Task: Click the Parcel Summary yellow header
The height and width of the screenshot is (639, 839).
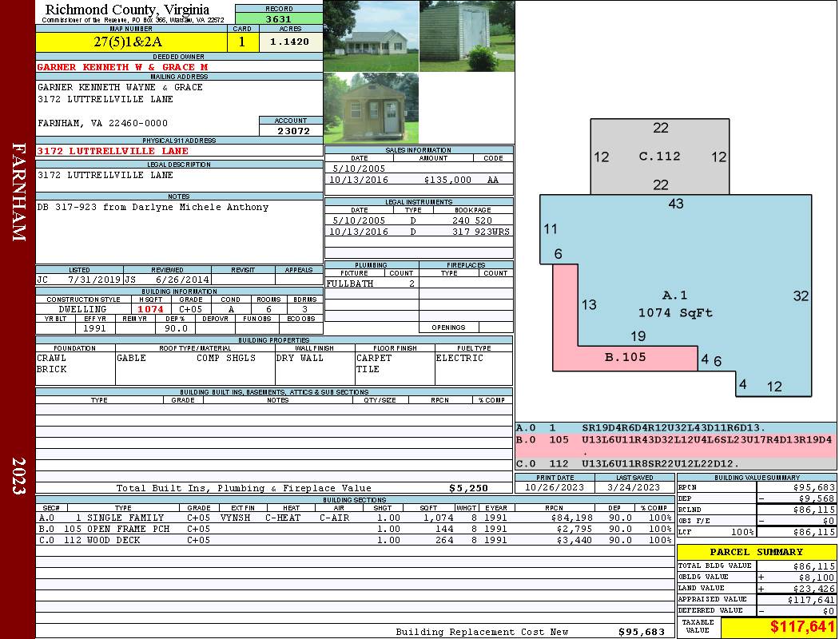Action: coord(757,552)
